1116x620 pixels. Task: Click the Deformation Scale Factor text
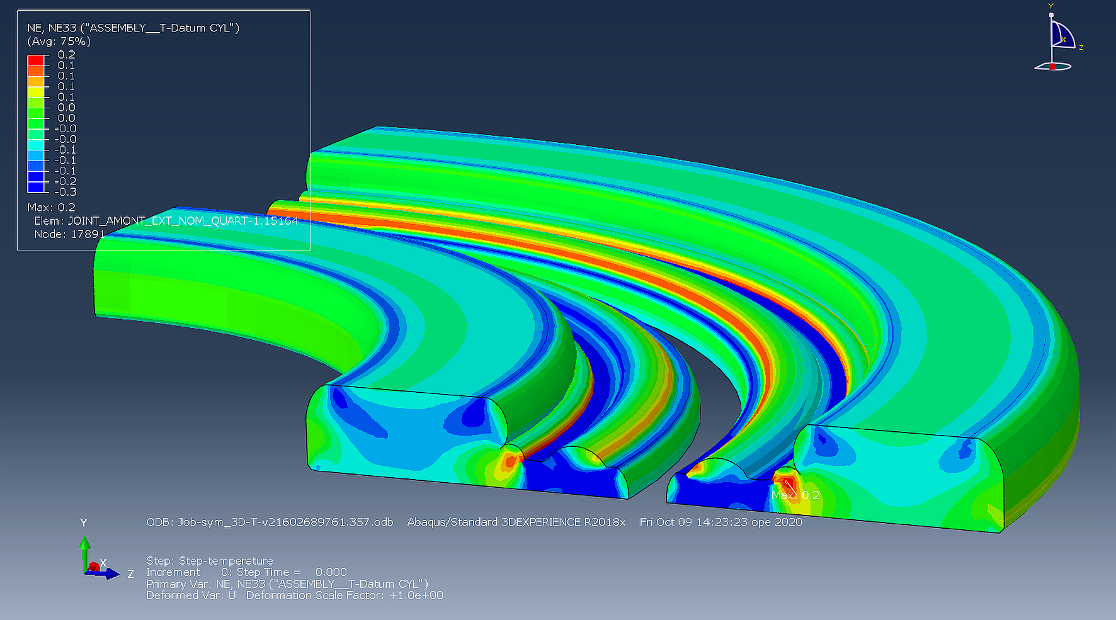click(344, 595)
